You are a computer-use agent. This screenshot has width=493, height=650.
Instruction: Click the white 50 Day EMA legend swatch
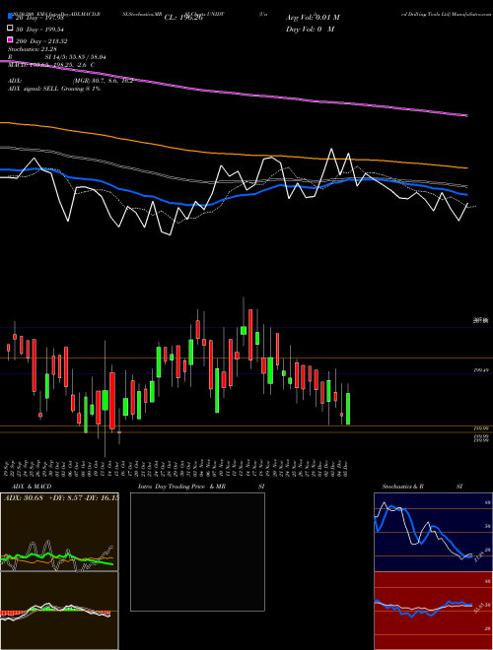(10, 29)
